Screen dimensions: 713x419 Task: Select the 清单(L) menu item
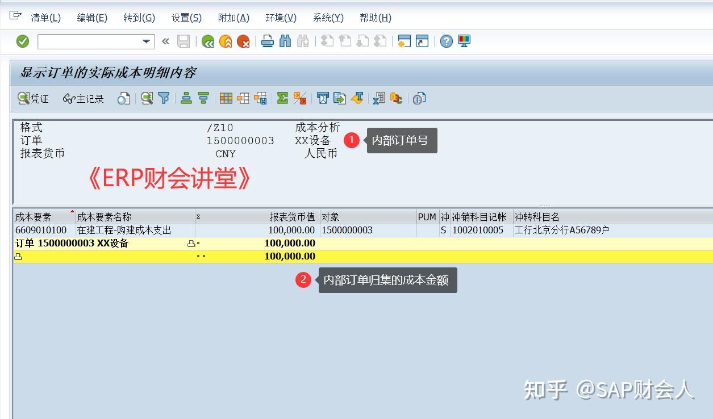[45, 18]
